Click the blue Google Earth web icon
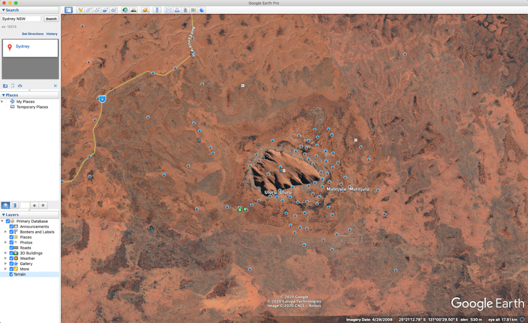This screenshot has width=528, height=323. click(x=202, y=10)
